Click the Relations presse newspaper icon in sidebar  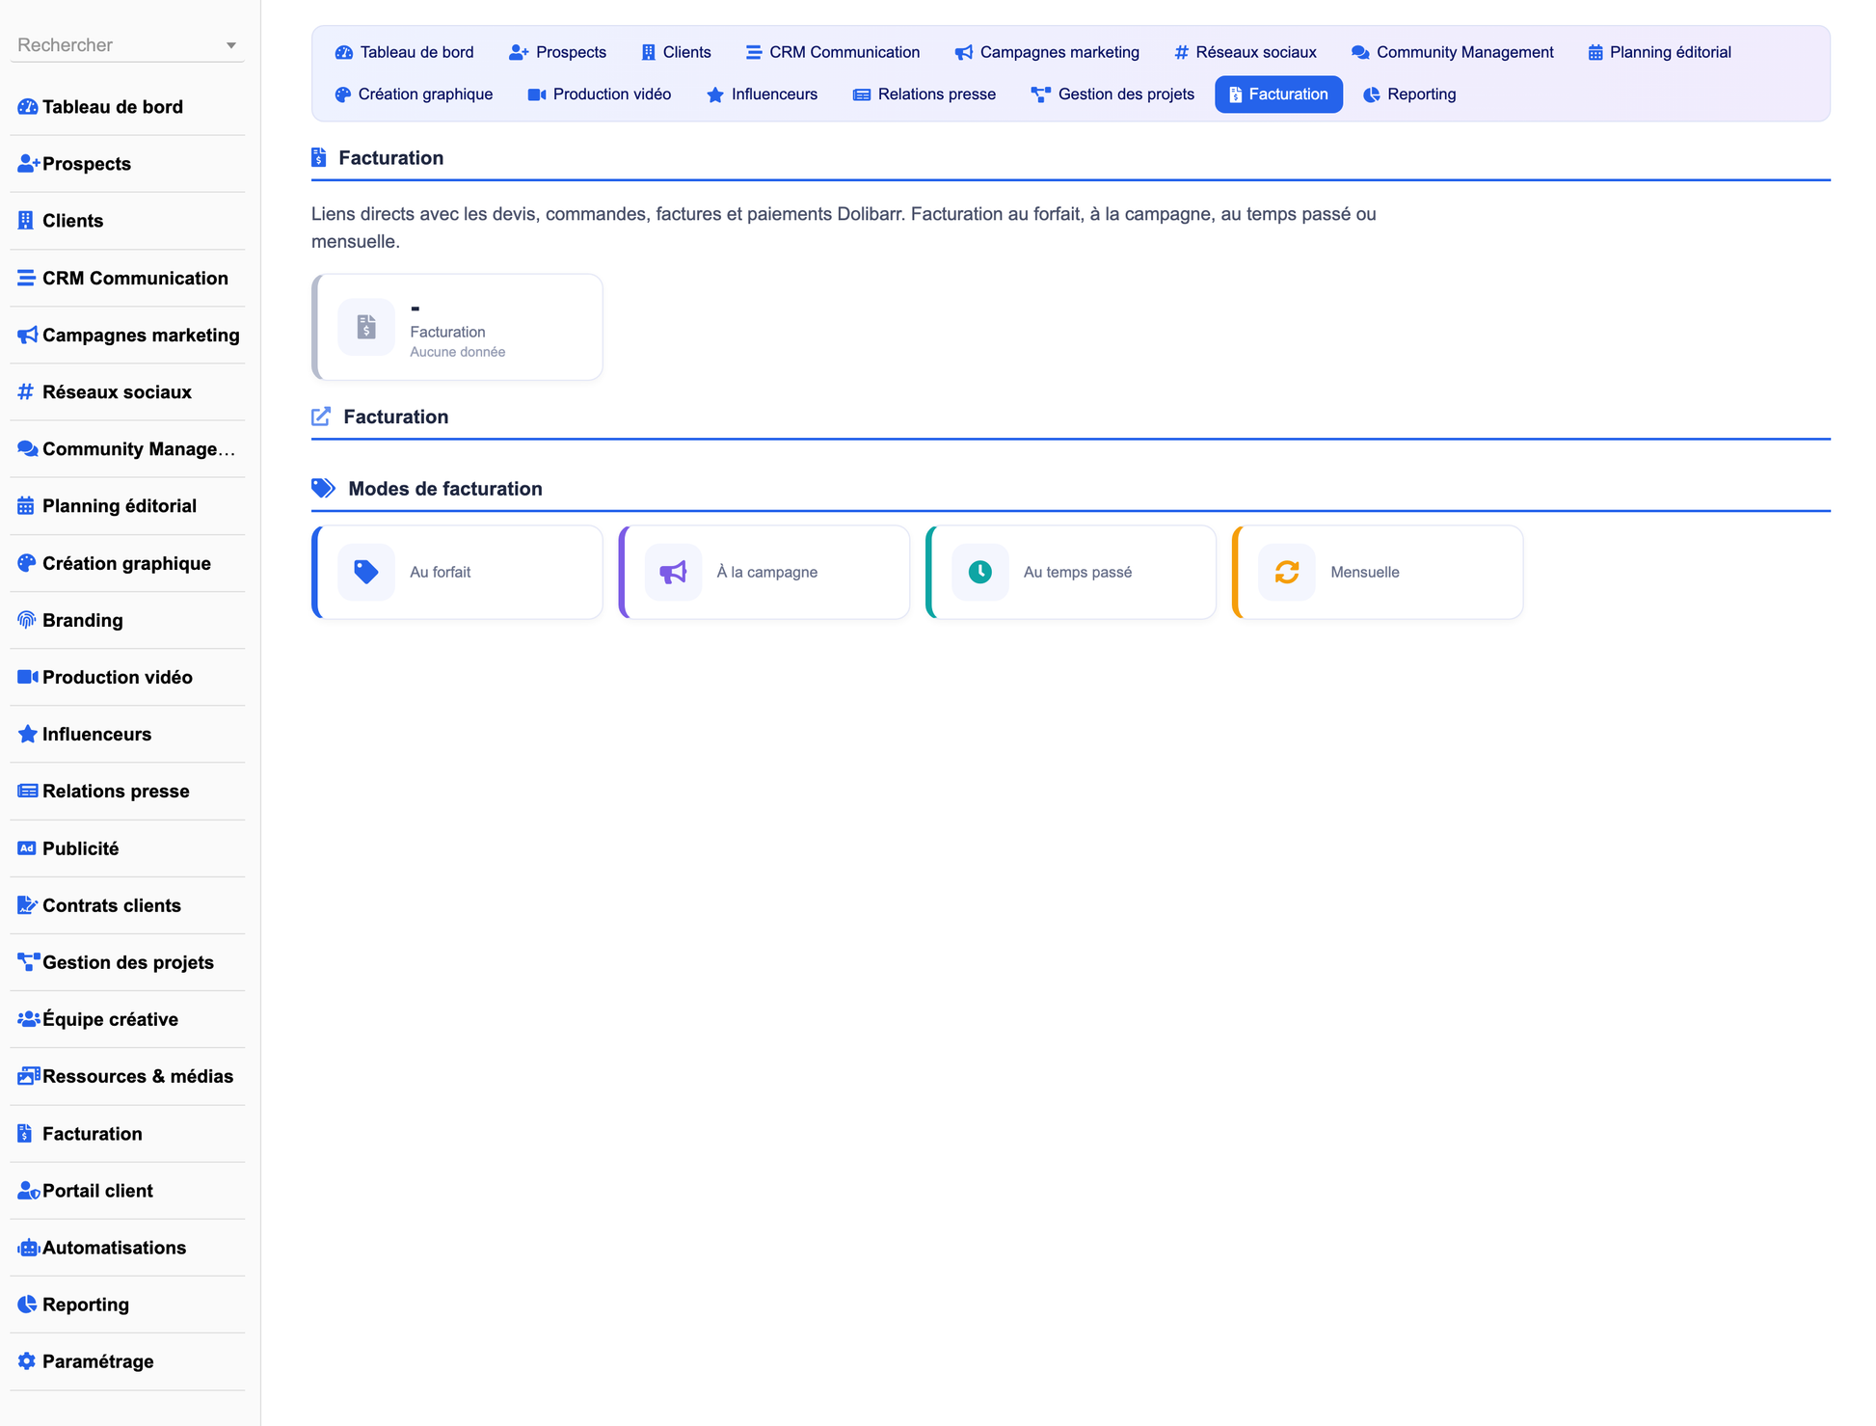(x=28, y=791)
